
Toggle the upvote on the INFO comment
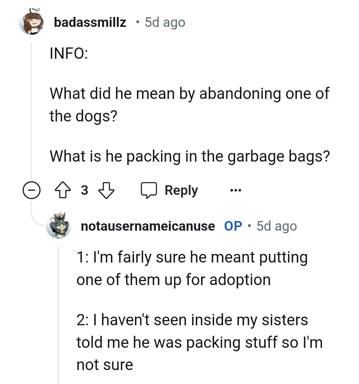pos(62,190)
